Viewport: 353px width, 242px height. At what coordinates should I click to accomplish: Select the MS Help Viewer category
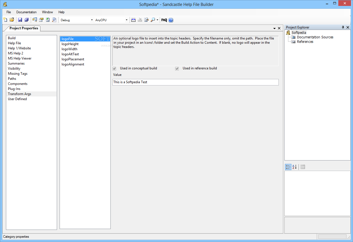tap(31, 58)
